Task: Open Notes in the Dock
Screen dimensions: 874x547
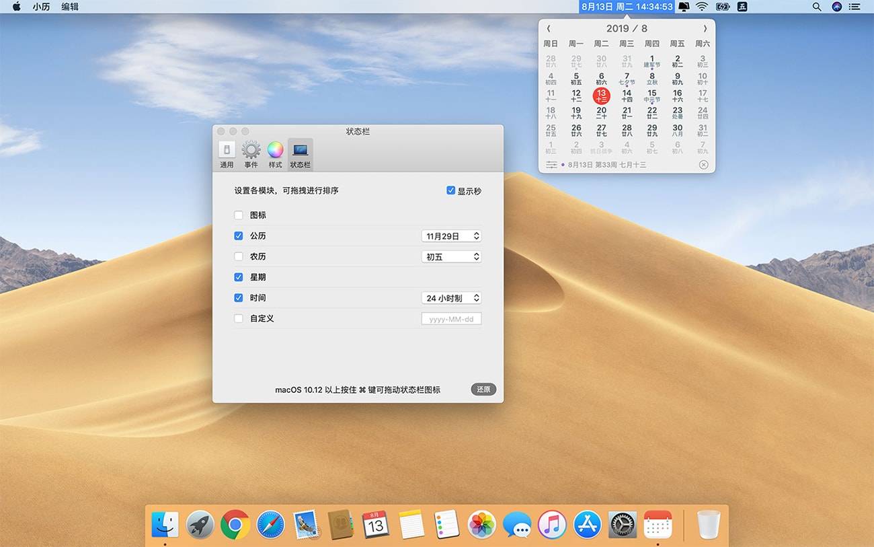Action: pos(411,525)
